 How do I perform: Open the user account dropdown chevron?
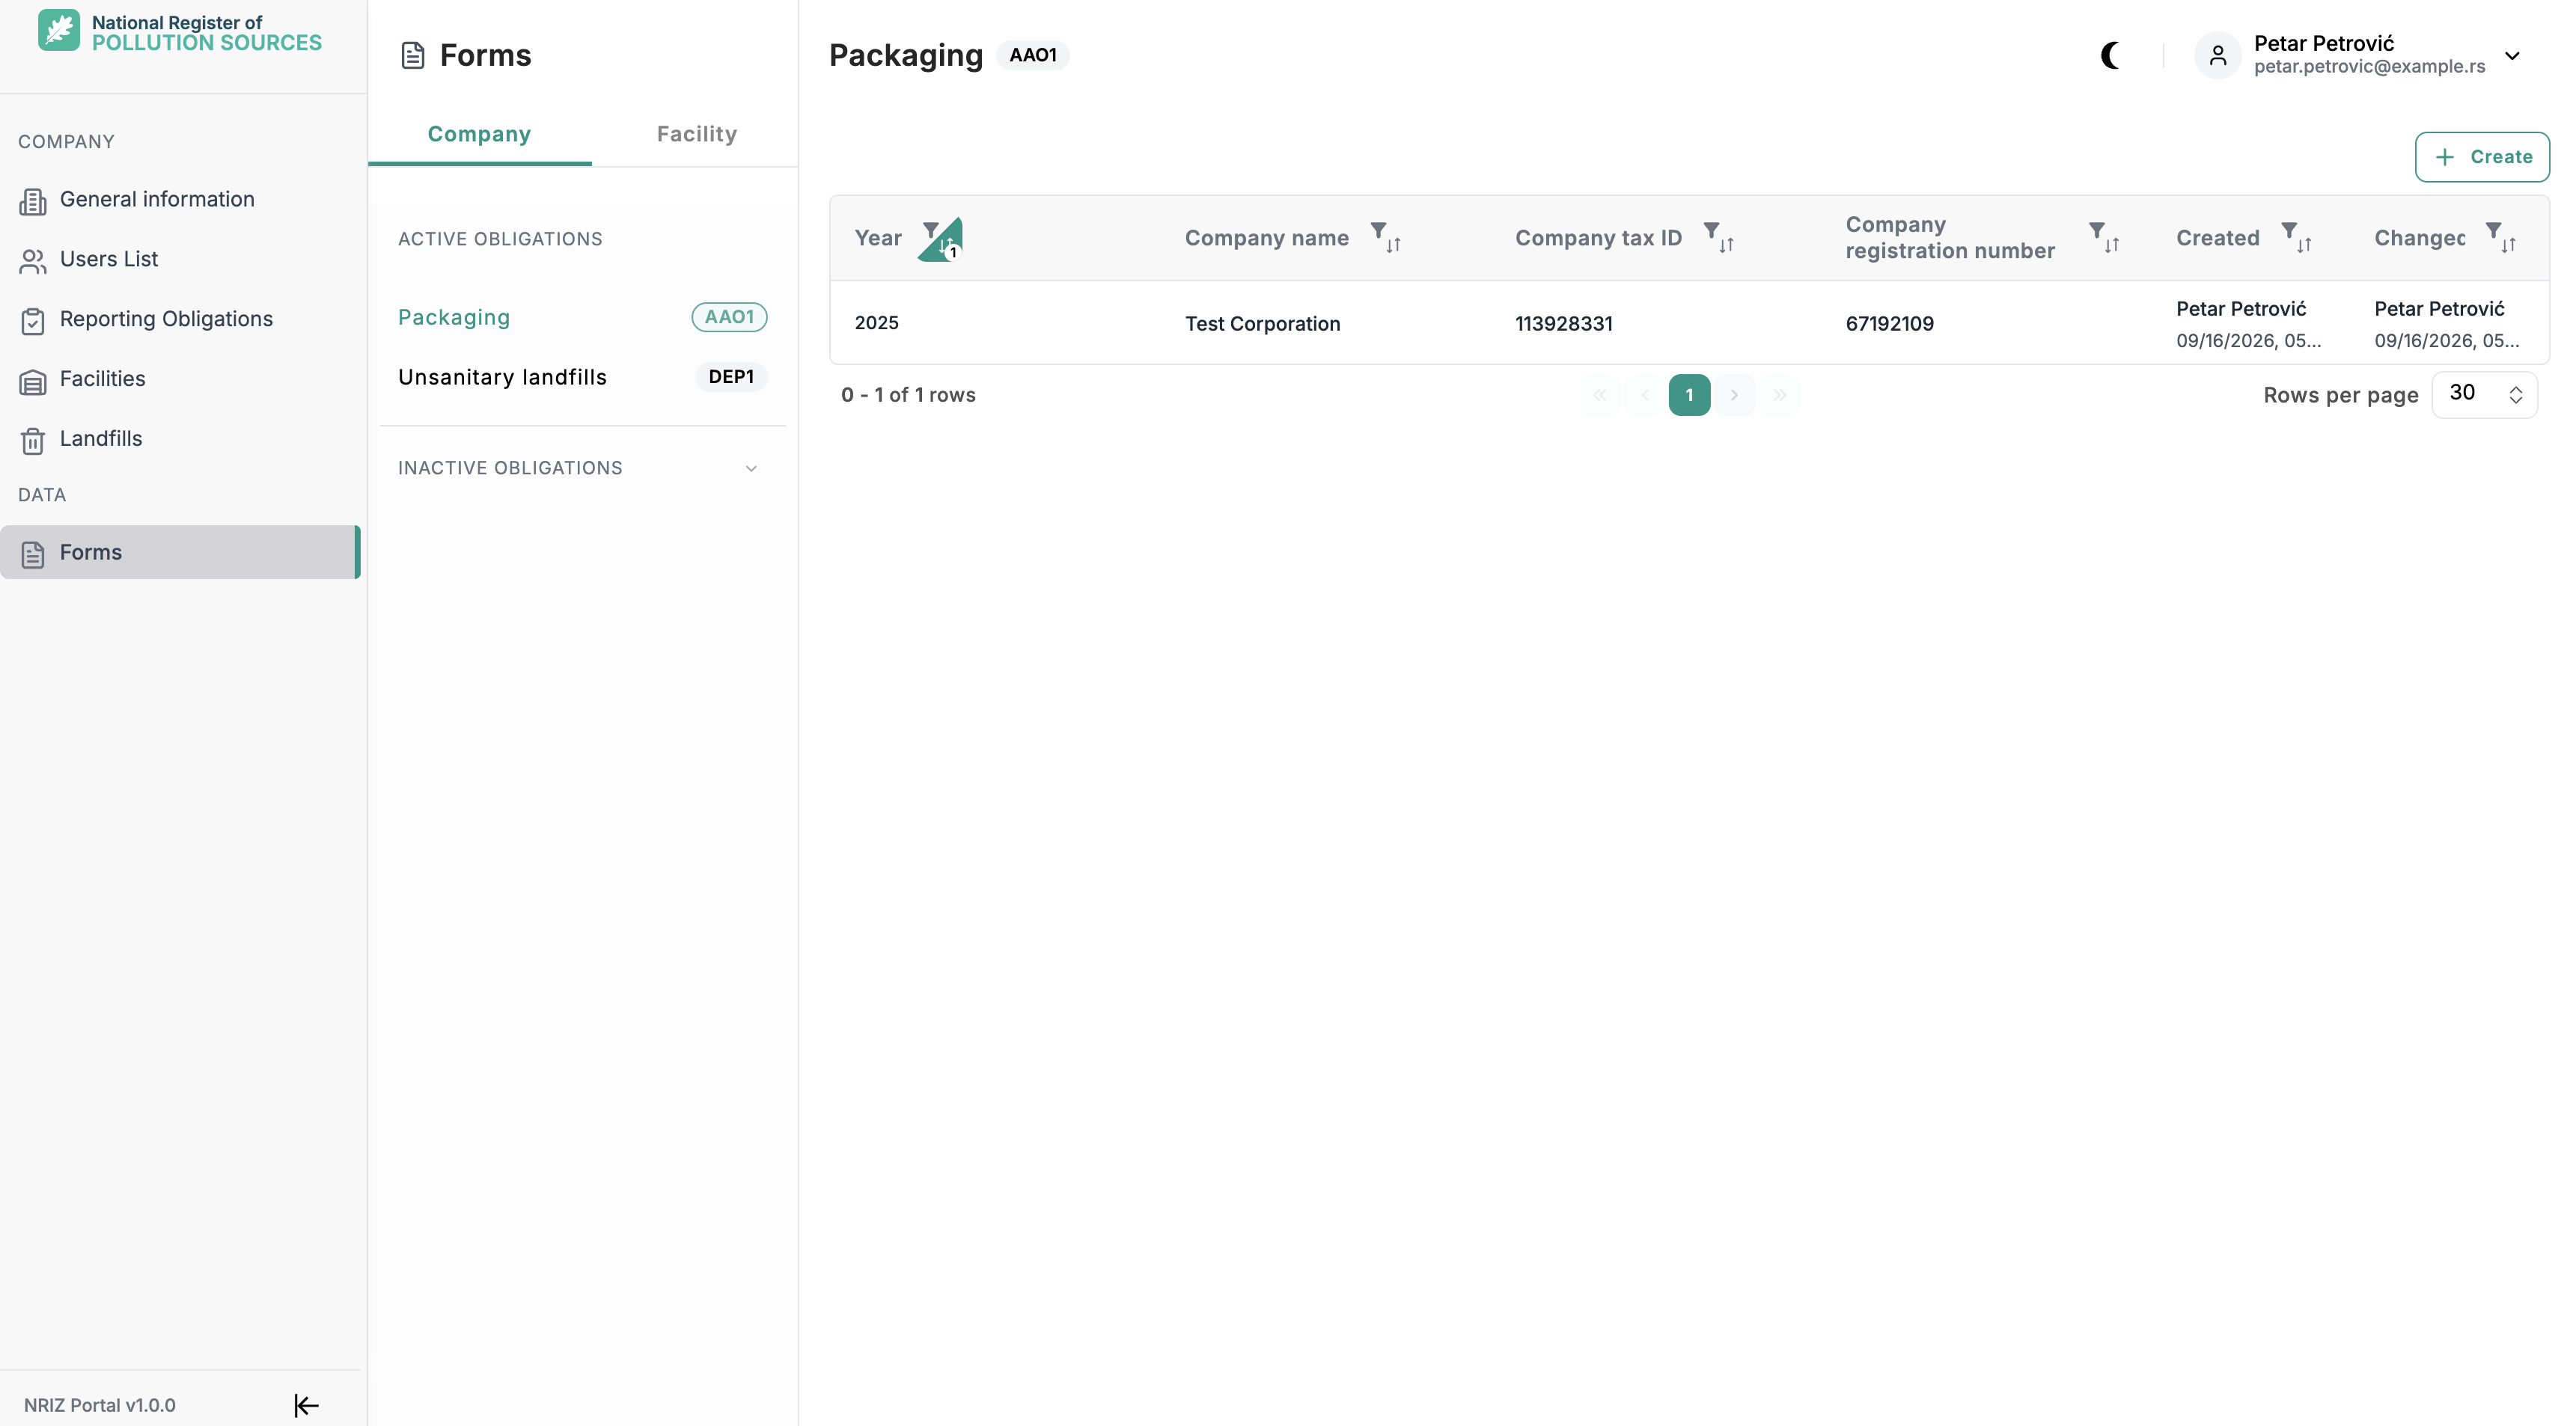coord(2513,55)
